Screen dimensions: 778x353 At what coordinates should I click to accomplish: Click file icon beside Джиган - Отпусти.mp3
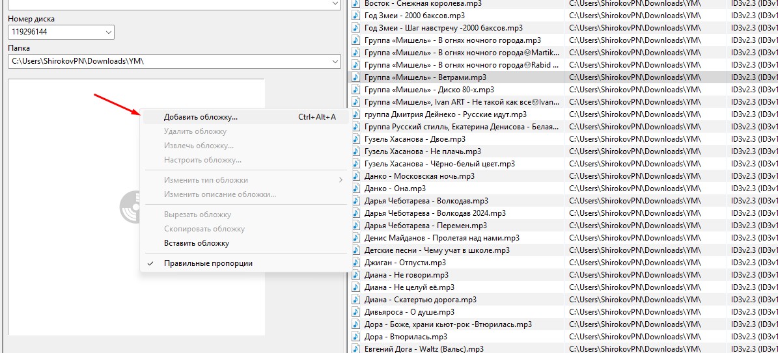[x=356, y=263]
